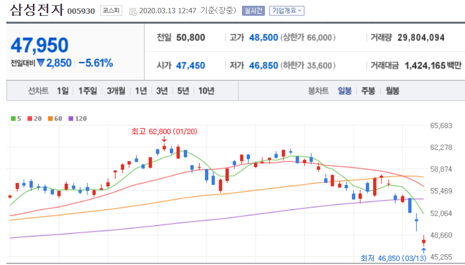Switch to 주봉 weekly candle chart
The width and height of the screenshot is (465, 265).
[x=368, y=90]
